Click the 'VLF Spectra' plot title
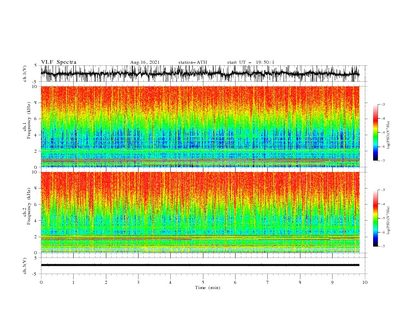Viewport: 411px width, 317px height. pos(59,62)
